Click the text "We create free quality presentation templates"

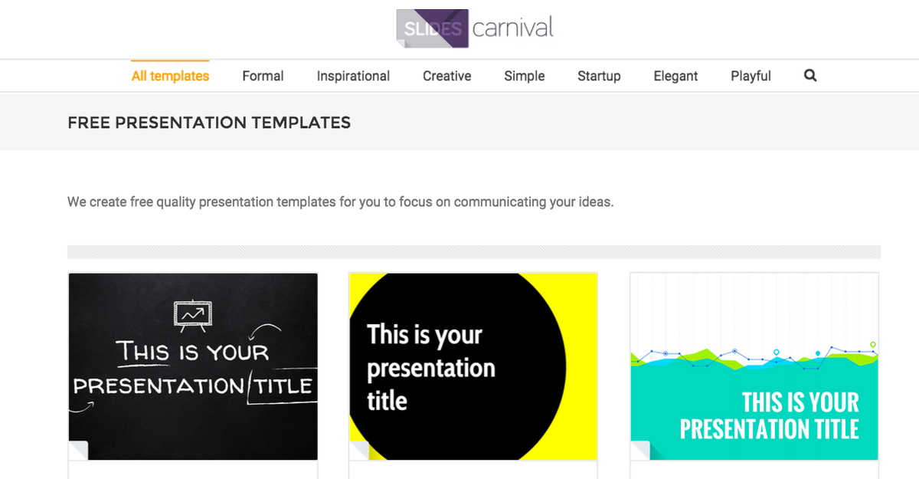point(201,202)
